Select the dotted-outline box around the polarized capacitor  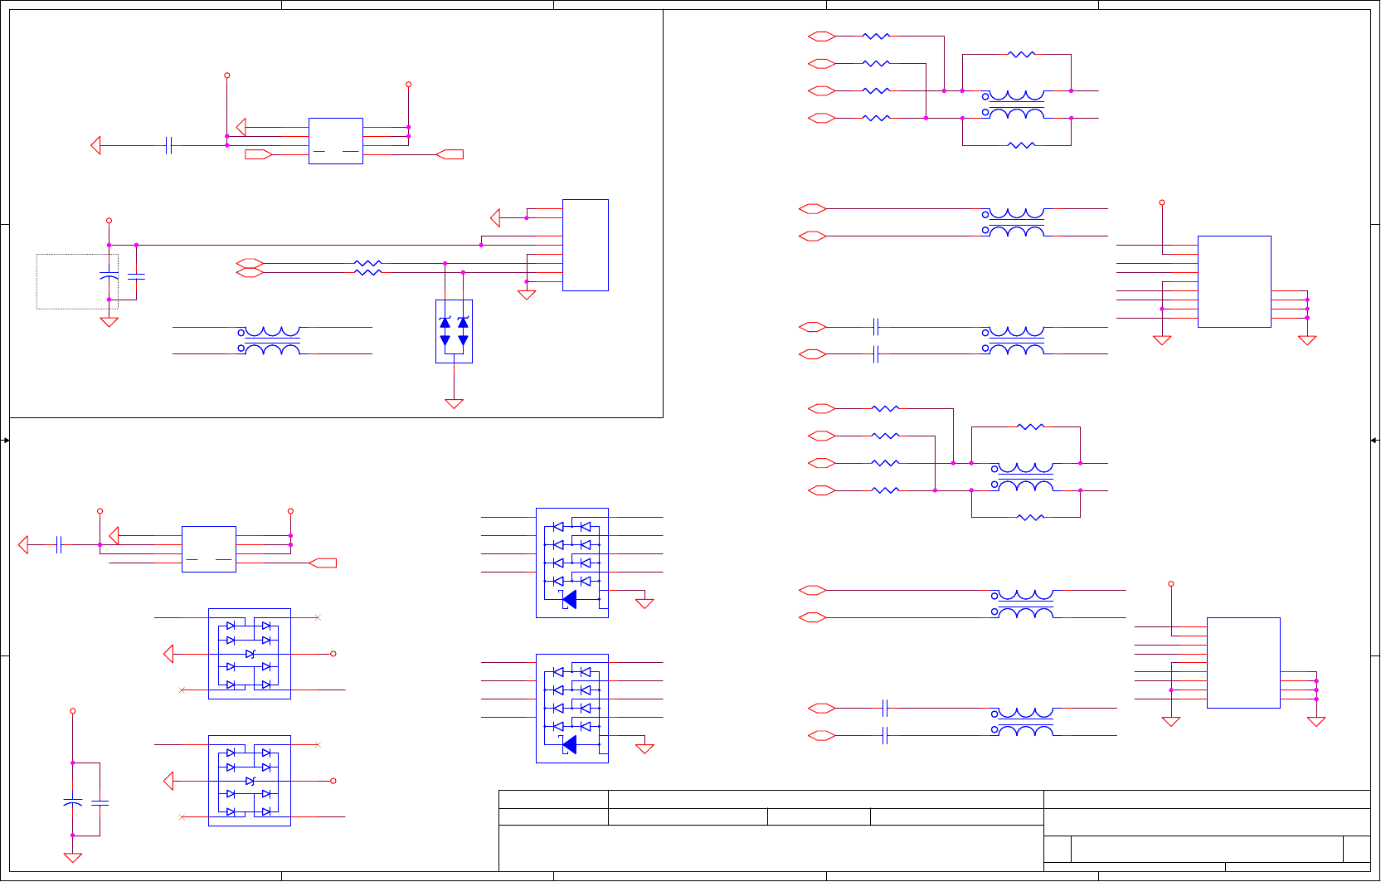pos(77,281)
